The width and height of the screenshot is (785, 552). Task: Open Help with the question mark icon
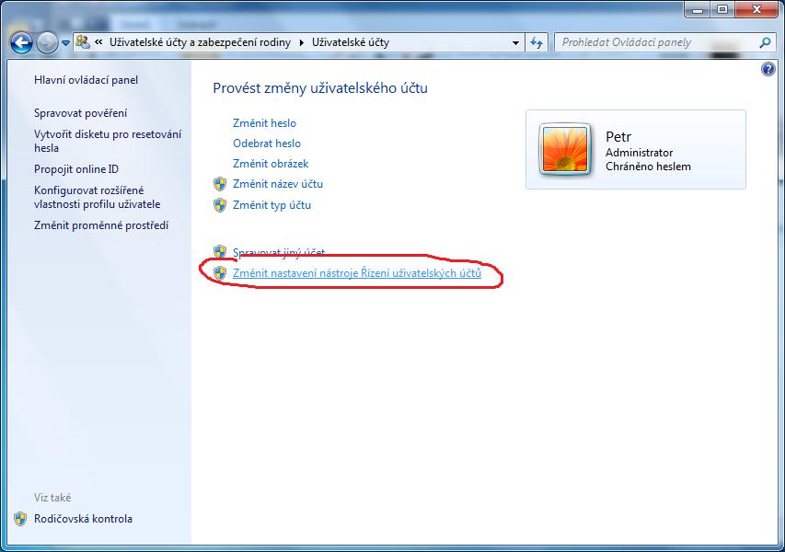(768, 69)
